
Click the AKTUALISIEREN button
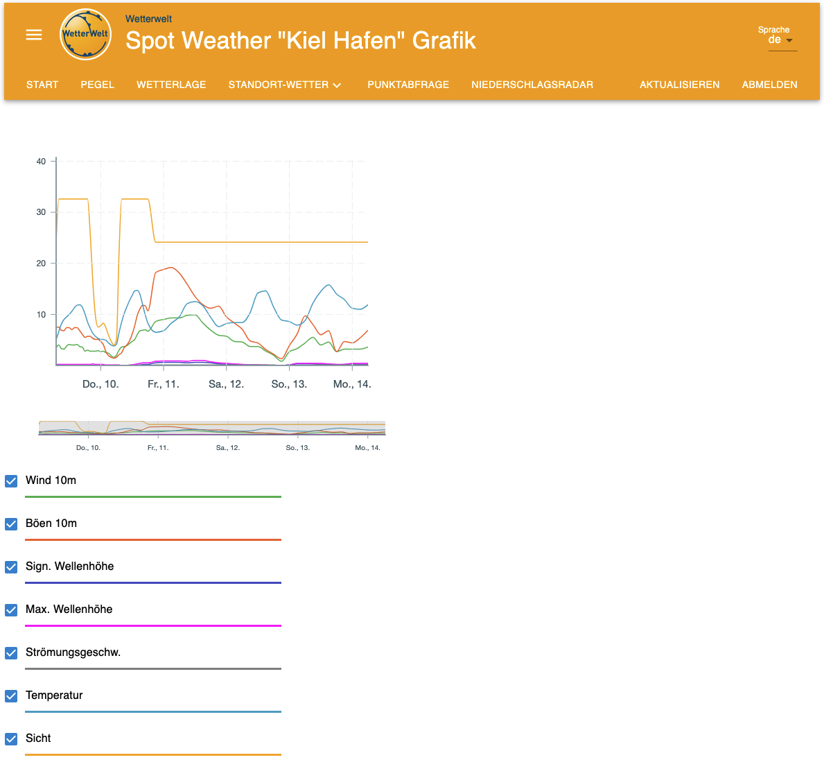point(679,85)
